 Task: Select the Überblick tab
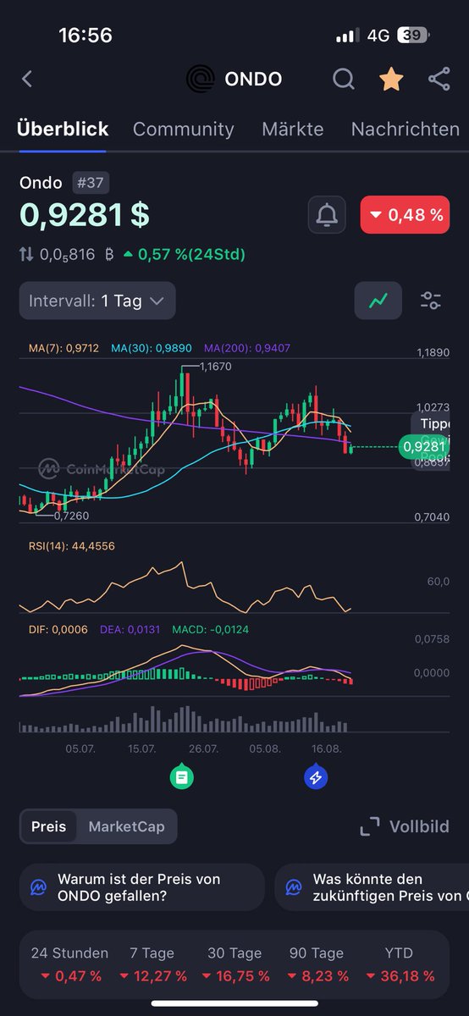coord(63,129)
